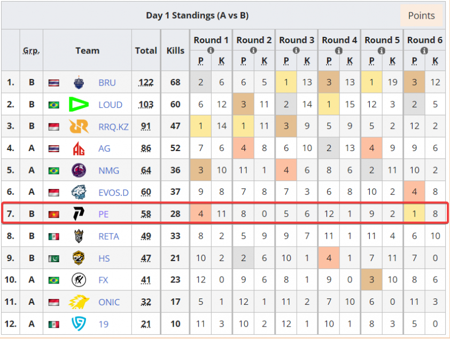This screenshot has height=339, width=450.
Task: Click the Round 4 info icon
Action: (x=339, y=50)
